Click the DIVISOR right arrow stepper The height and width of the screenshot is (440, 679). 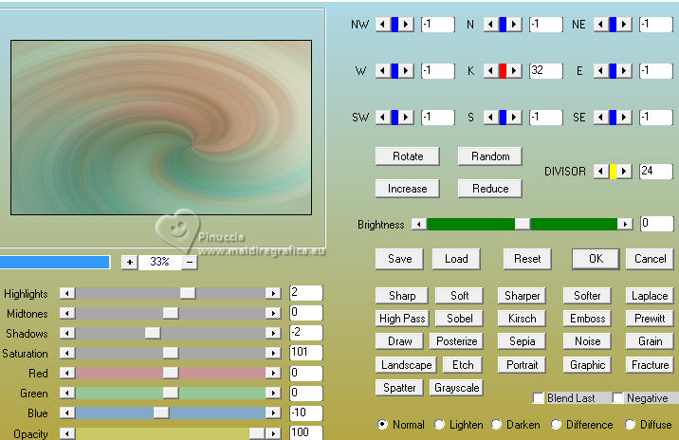624,172
